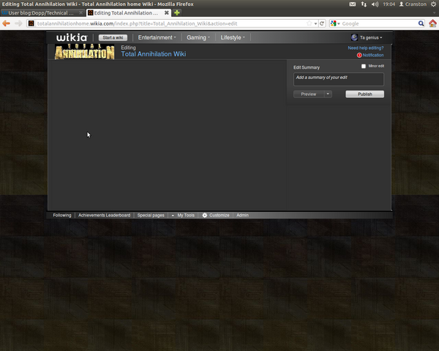Screen dimensions: 439x351
Task: Click the Publish button
Action: click(365, 94)
